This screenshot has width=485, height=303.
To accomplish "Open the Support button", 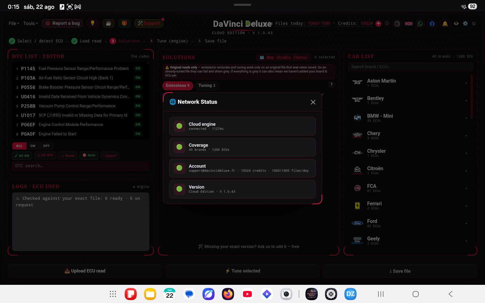I will (149, 23).
